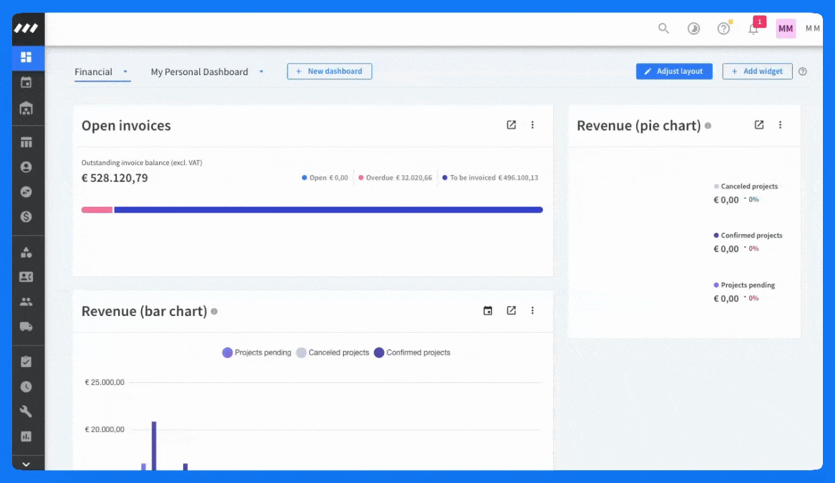Open Open invoices widget in new view
Viewport: 835px width, 483px height.
point(511,125)
